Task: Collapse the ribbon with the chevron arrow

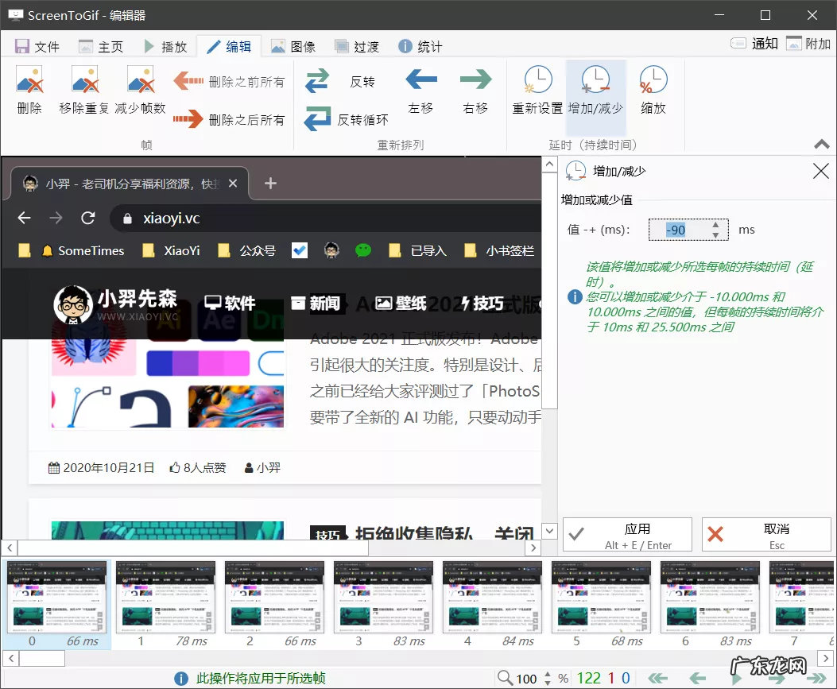Action: [821, 144]
